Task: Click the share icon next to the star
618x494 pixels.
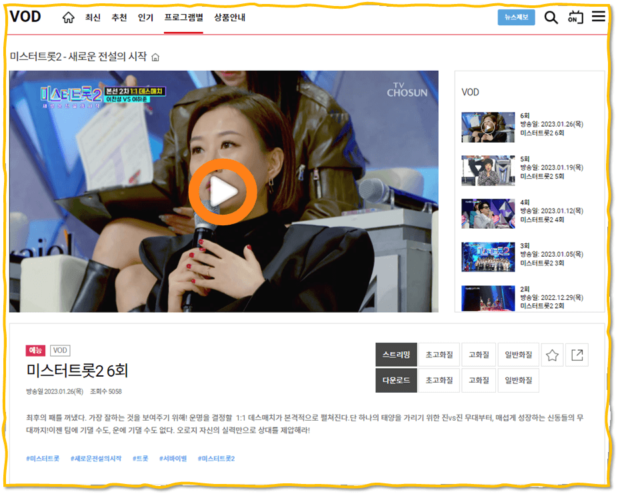Action: coord(576,355)
